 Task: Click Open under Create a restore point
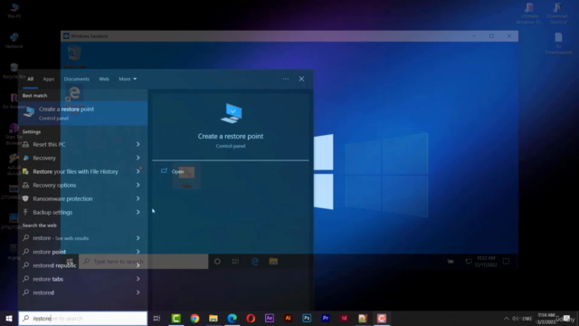pos(177,171)
